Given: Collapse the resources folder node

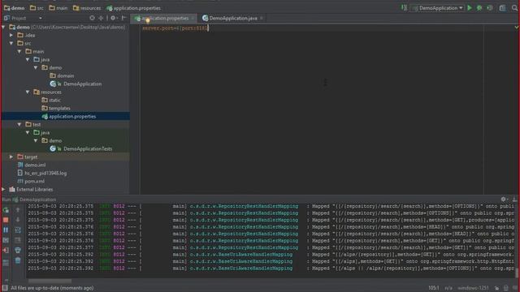Looking at the screenshot, I should [x=28, y=92].
